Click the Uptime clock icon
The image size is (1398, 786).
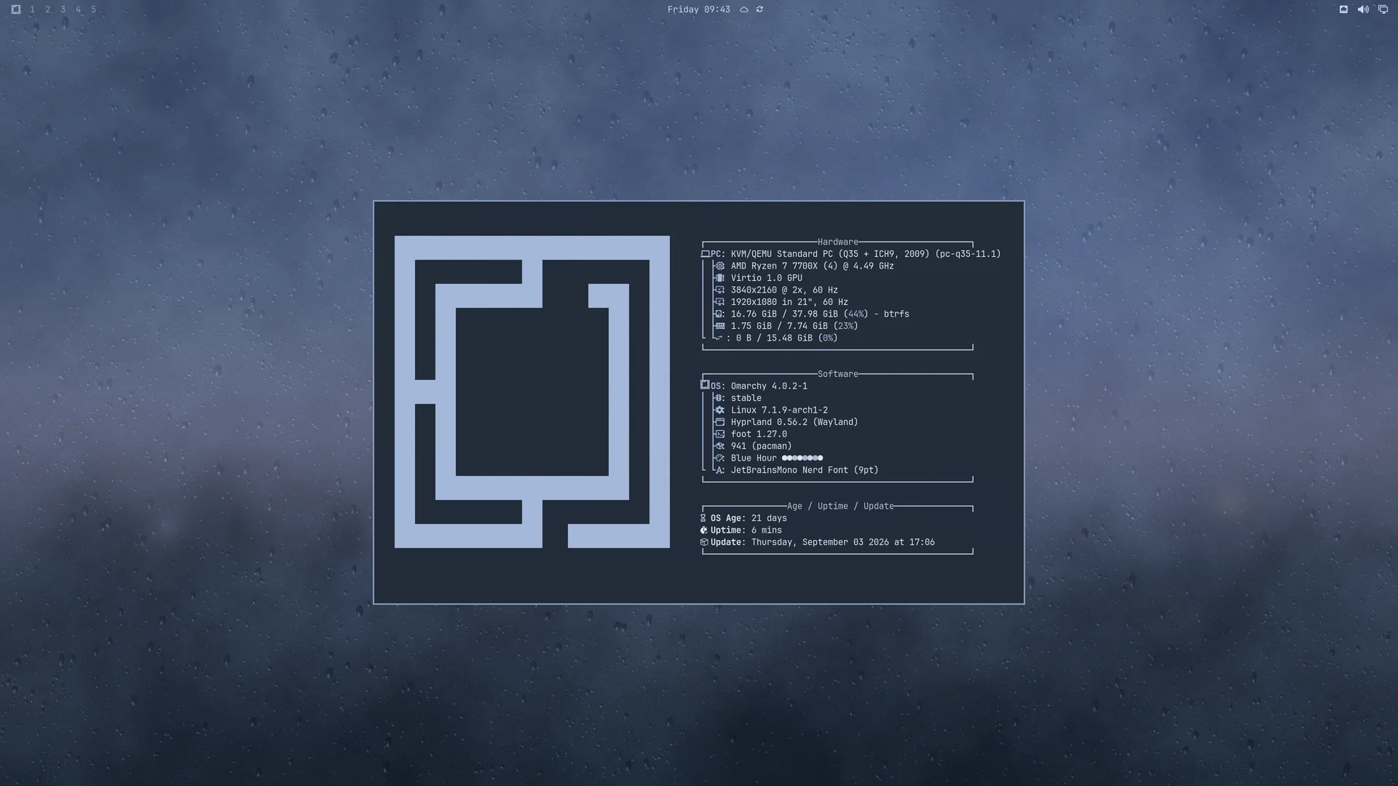703,531
